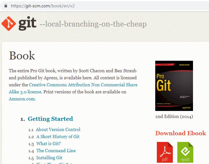Open the Installing Git section
The height and width of the screenshot is (164, 209).
[49, 158]
